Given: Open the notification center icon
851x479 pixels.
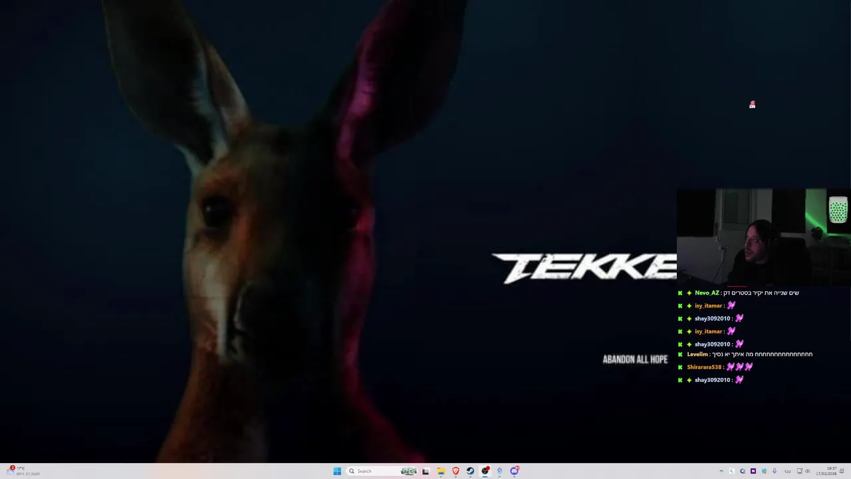Looking at the screenshot, I should coord(842,471).
